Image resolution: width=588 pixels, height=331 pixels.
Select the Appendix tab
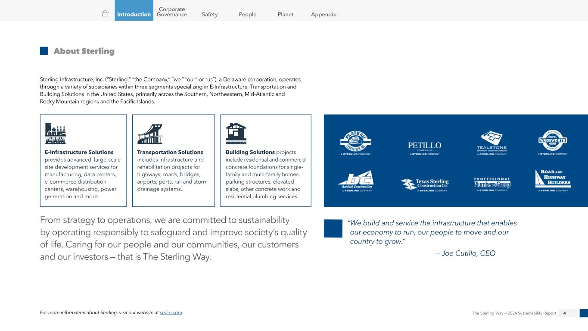pos(324,14)
